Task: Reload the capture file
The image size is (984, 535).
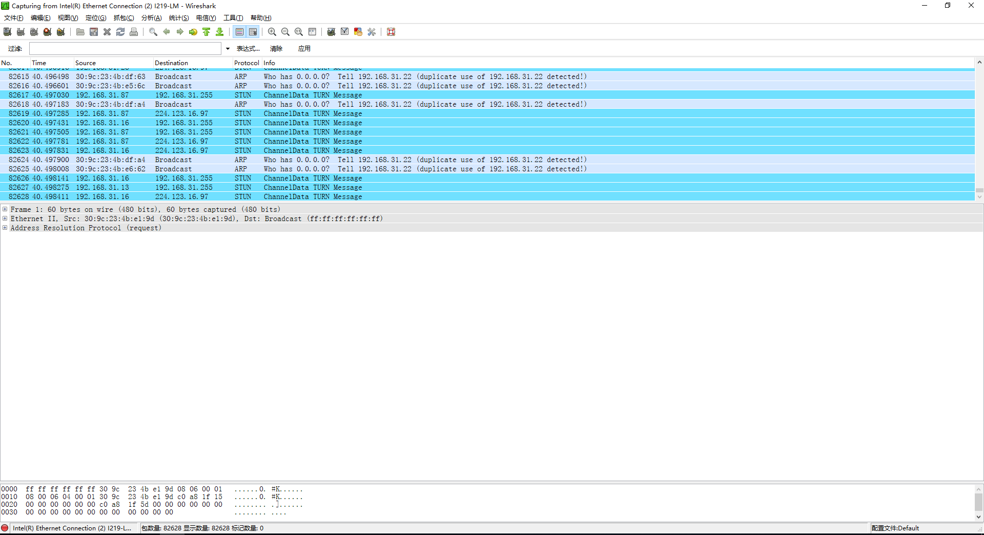Action: click(120, 32)
